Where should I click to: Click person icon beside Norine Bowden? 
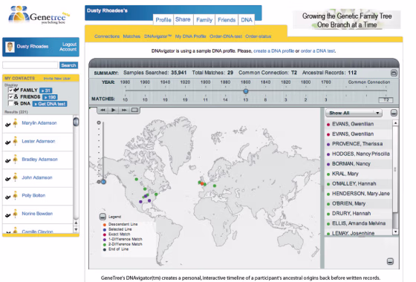coord(16,213)
